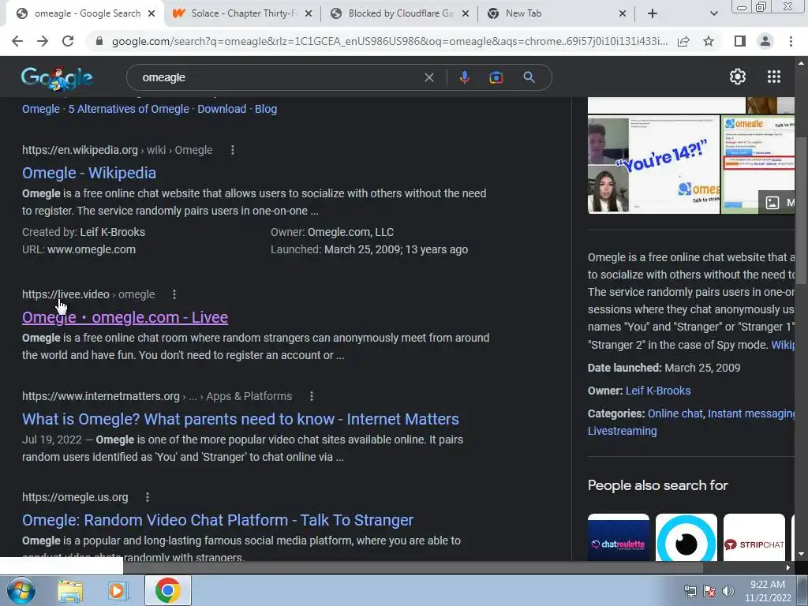
Task: Click the Omegle sitelink
Action: pyautogui.click(x=41, y=109)
